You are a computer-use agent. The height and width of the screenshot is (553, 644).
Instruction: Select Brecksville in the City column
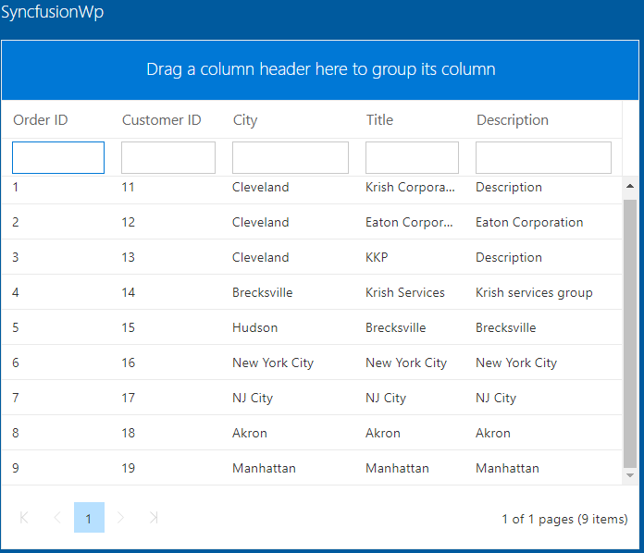[x=262, y=292]
